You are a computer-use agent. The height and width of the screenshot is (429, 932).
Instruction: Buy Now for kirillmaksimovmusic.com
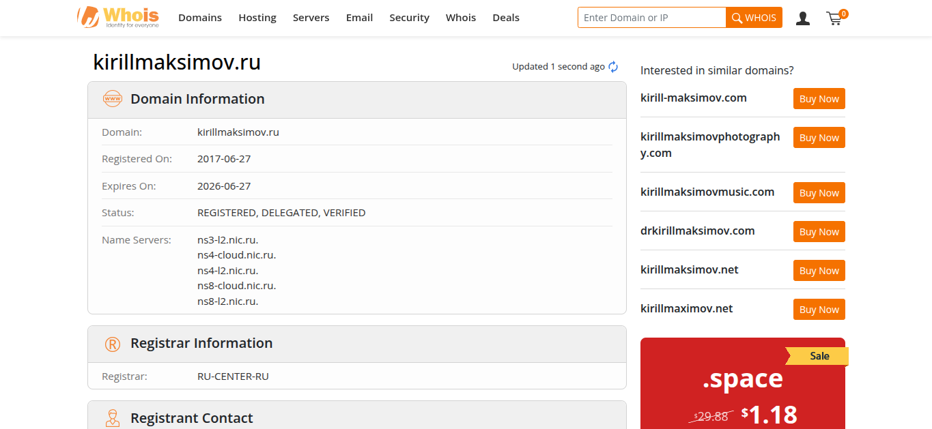pos(819,193)
